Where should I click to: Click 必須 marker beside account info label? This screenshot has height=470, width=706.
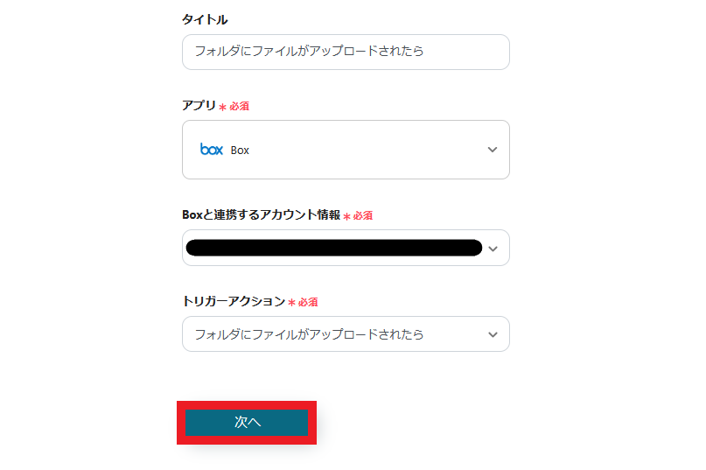point(358,215)
